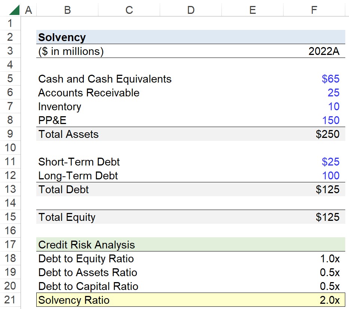Select row 9 header
The image size is (349, 309).
[10, 134]
